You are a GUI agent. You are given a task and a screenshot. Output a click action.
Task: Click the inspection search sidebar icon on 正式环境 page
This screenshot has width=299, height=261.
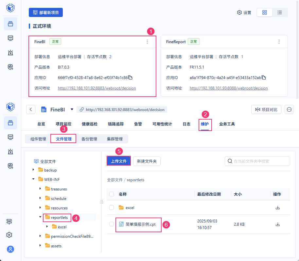[10, 67]
